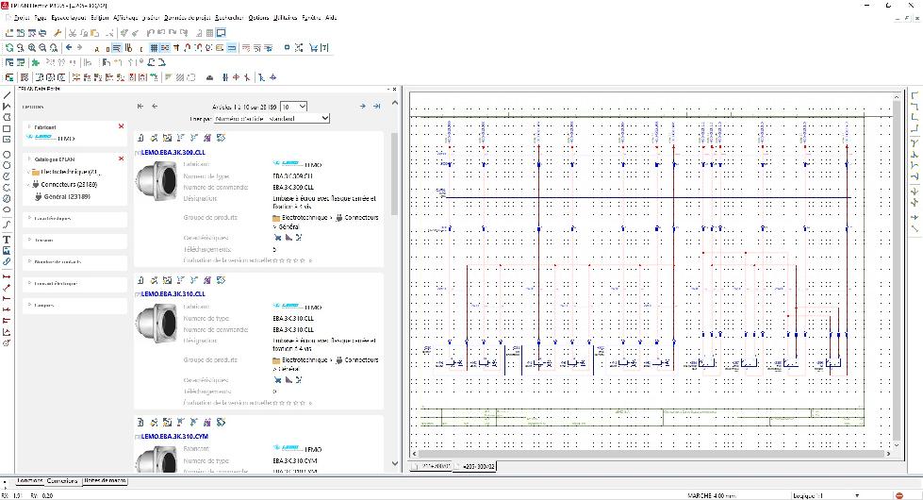Switch to the Connexions tab
The image size is (923, 500).
(x=62, y=481)
